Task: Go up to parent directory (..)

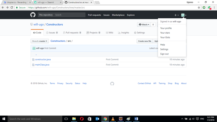Action: point(36,54)
